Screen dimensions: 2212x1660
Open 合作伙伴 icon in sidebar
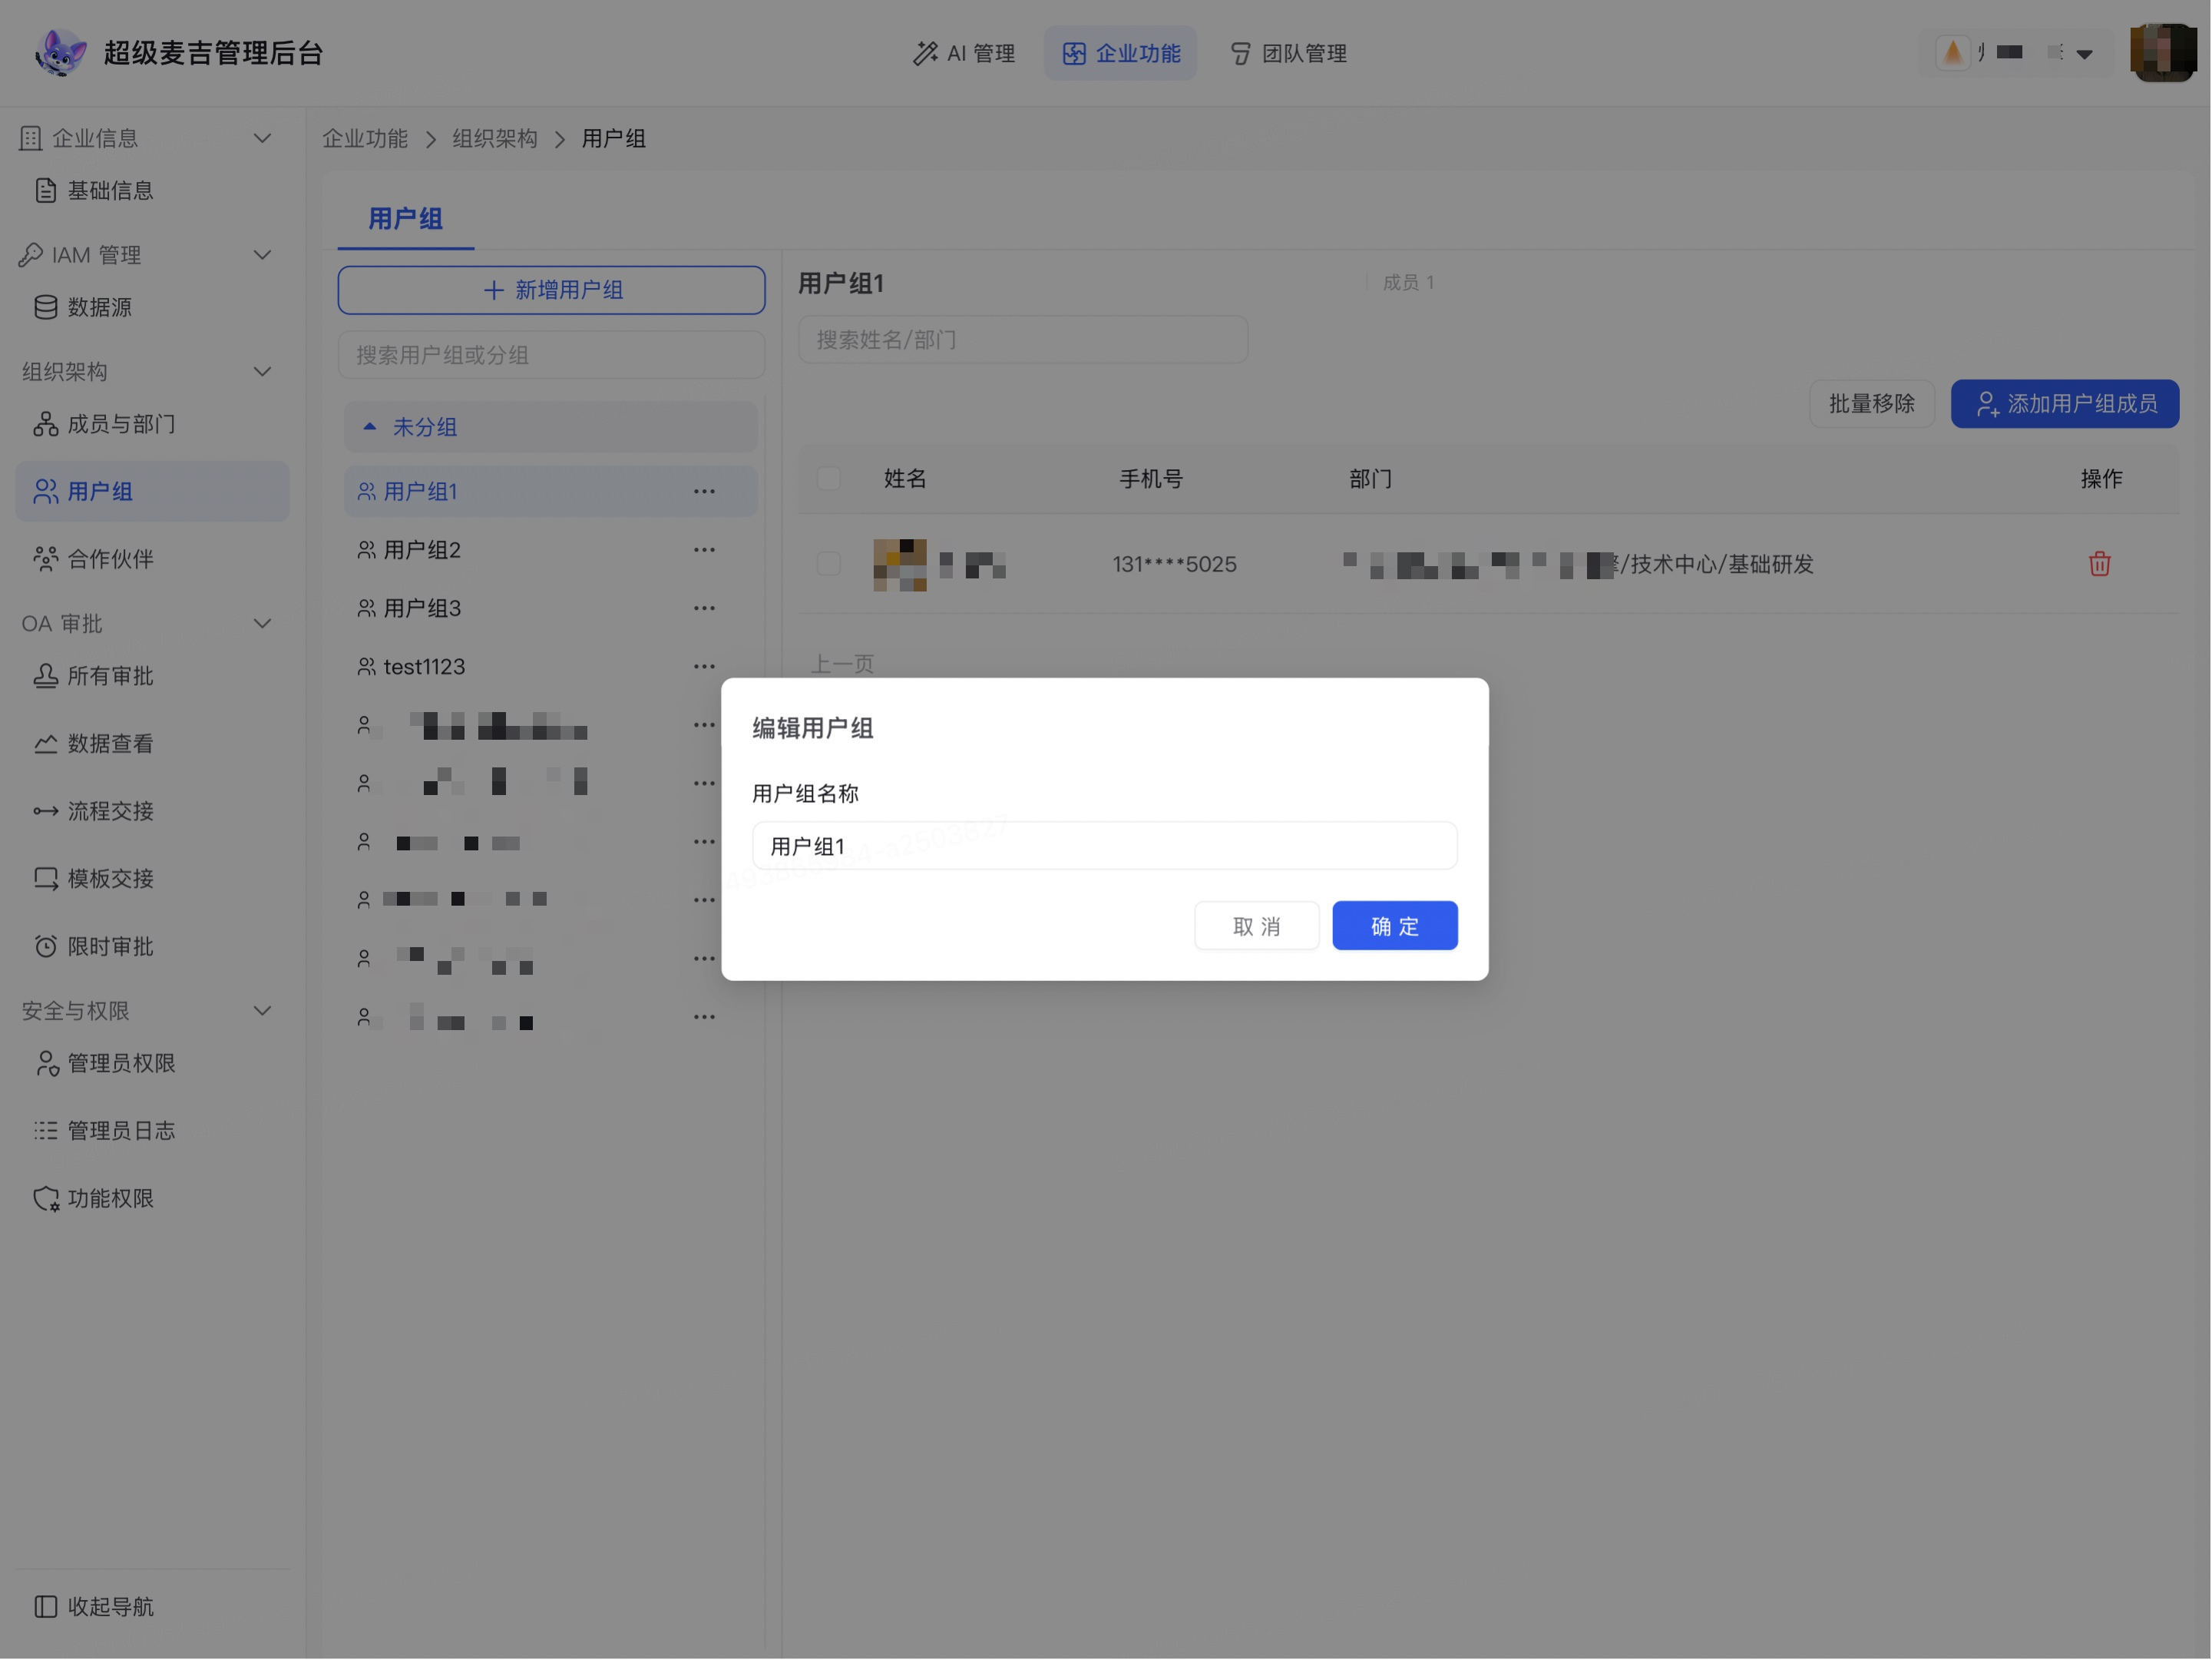point(46,558)
